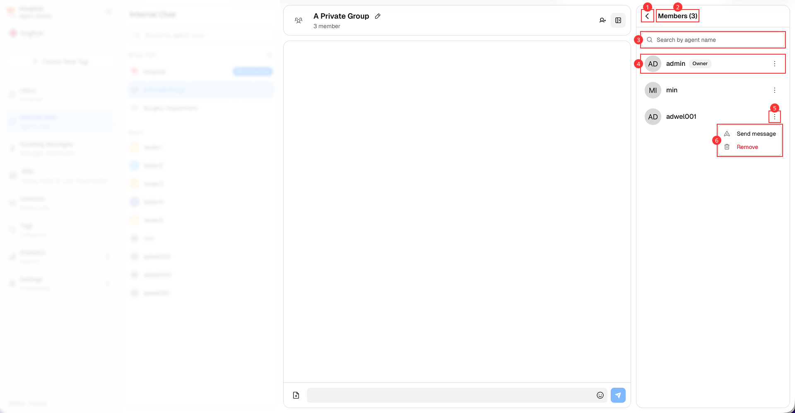Toggle the side panel icon in chat header
This screenshot has height=413, width=795.
tap(618, 20)
